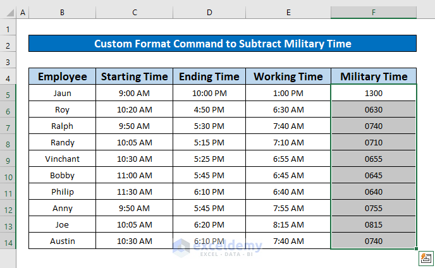The height and width of the screenshot is (268, 435).
Task: Select column B header
Action: click(x=62, y=12)
